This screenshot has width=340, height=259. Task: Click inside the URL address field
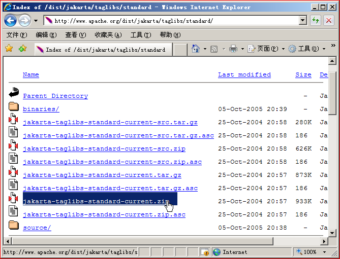click(x=171, y=21)
